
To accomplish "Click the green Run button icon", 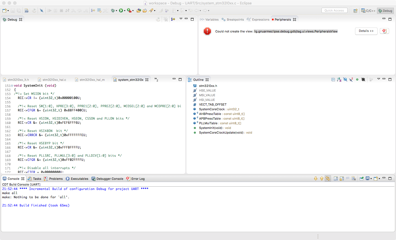I will pyautogui.click(x=121, y=11).
